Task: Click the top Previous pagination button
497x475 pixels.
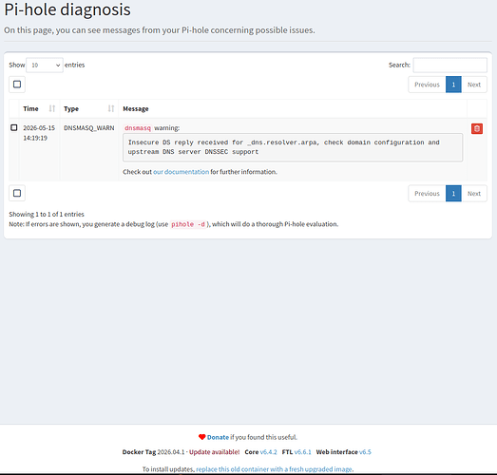Action: pyautogui.click(x=427, y=85)
